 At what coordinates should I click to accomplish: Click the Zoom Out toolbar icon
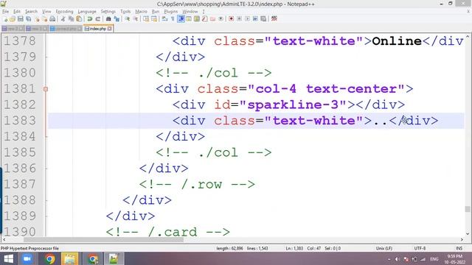136,19
